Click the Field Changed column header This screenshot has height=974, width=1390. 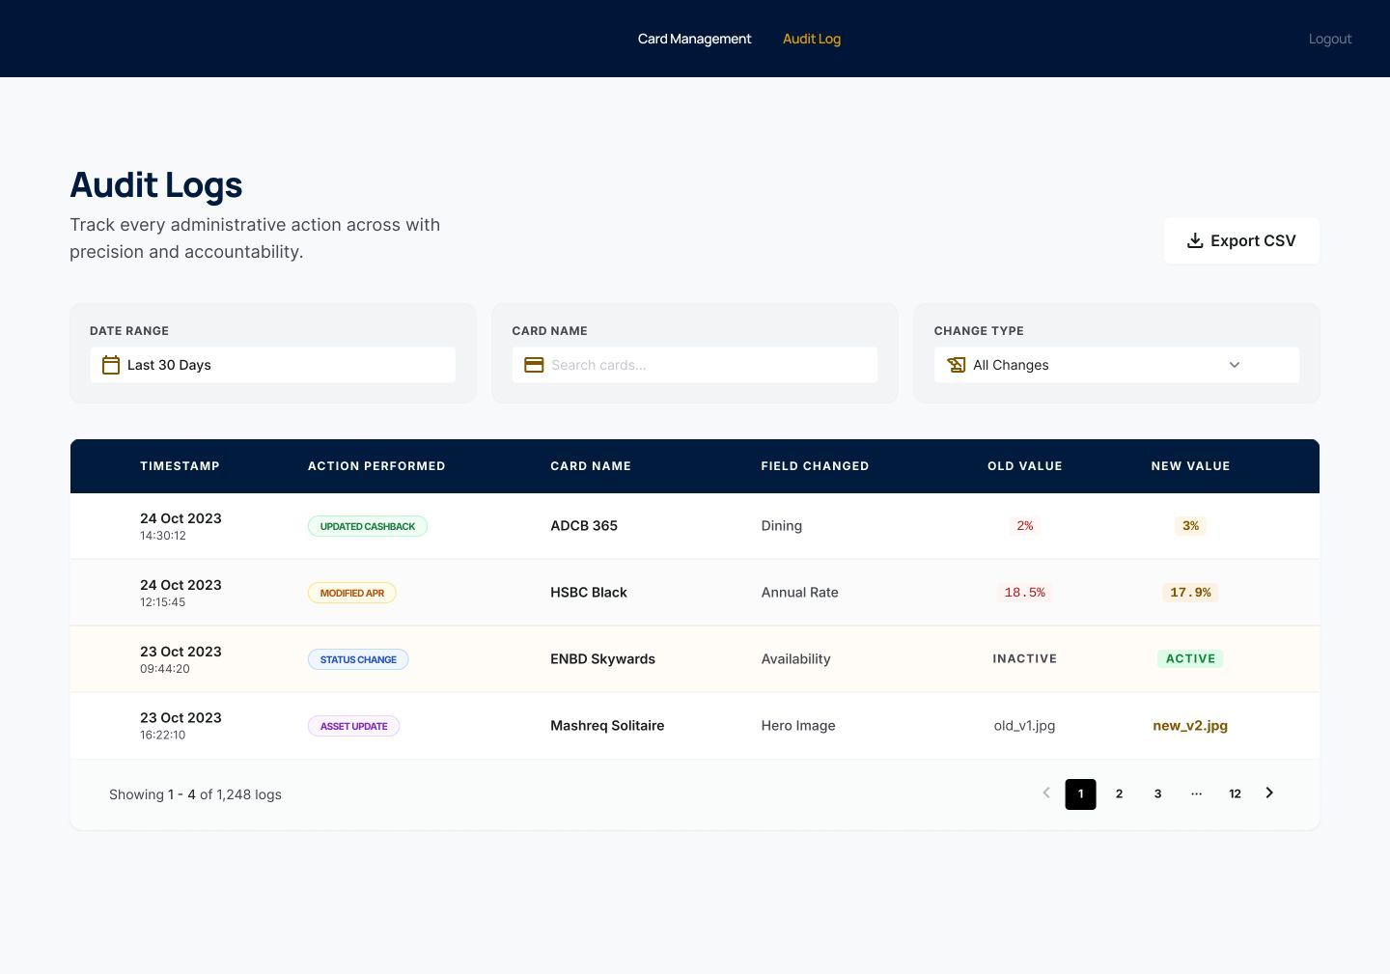click(815, 466)
